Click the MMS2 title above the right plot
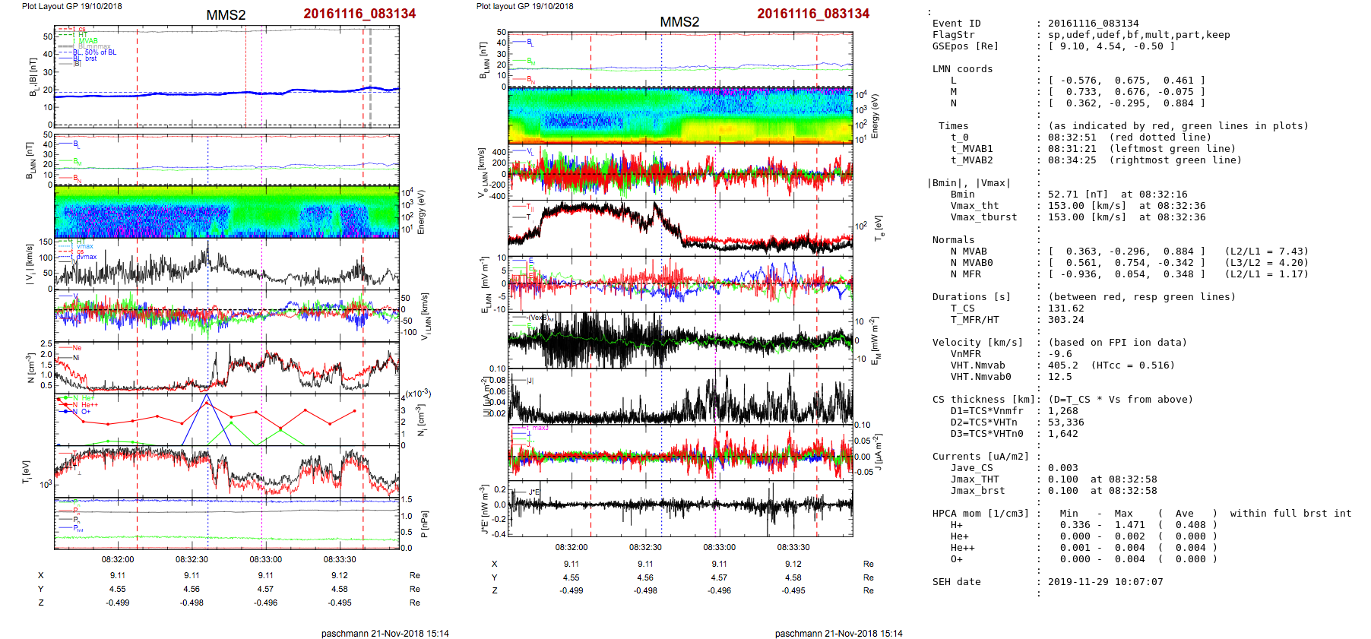This screenshot has width=1371, height=639. click(679, 21)
